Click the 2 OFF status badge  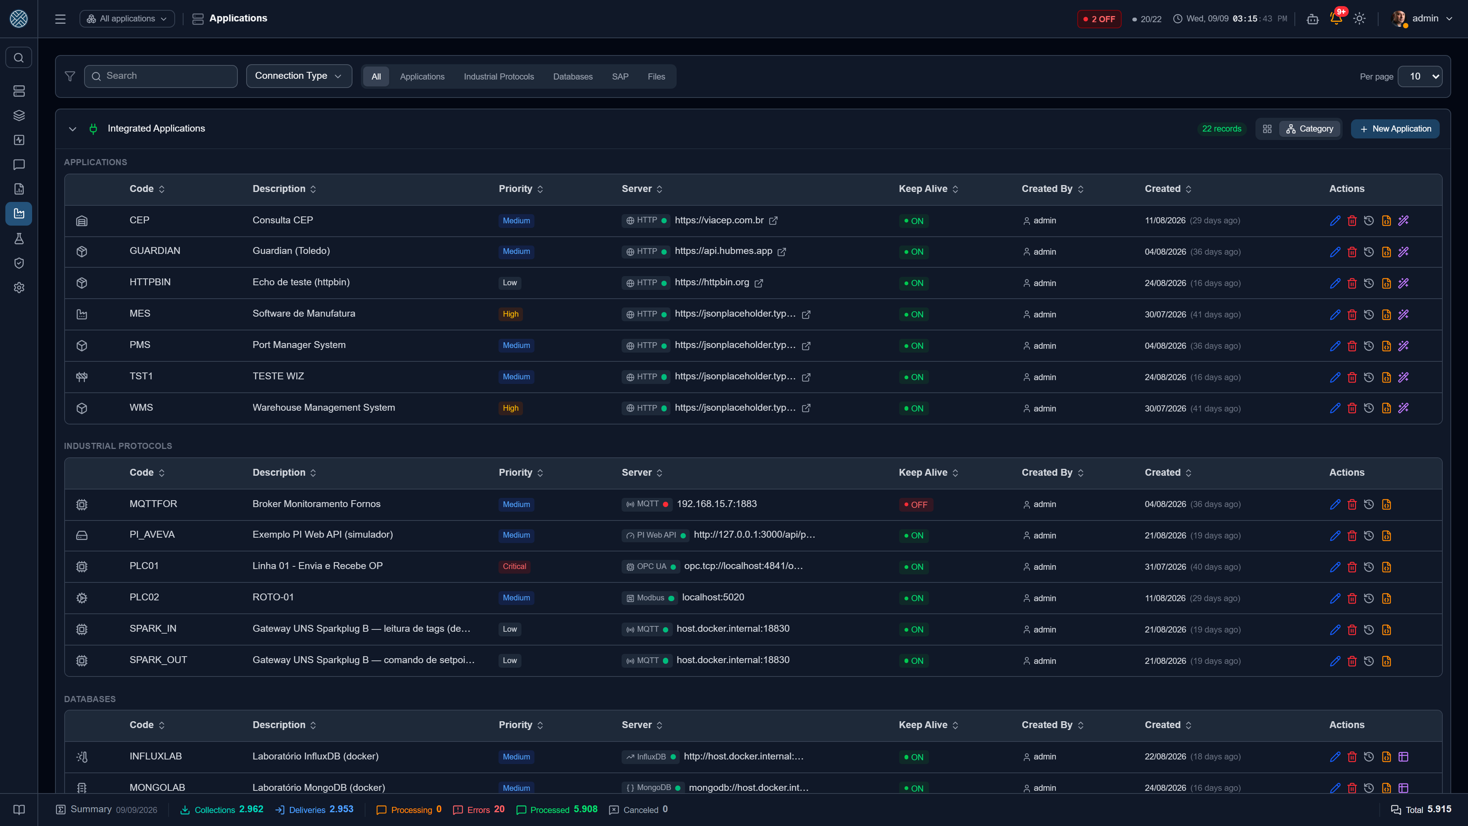point(1099,19)
